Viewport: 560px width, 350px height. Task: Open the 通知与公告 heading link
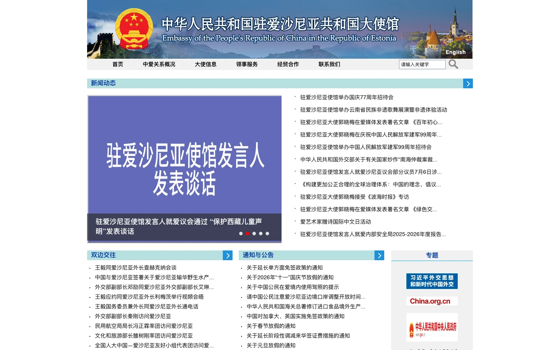point(258,255)
